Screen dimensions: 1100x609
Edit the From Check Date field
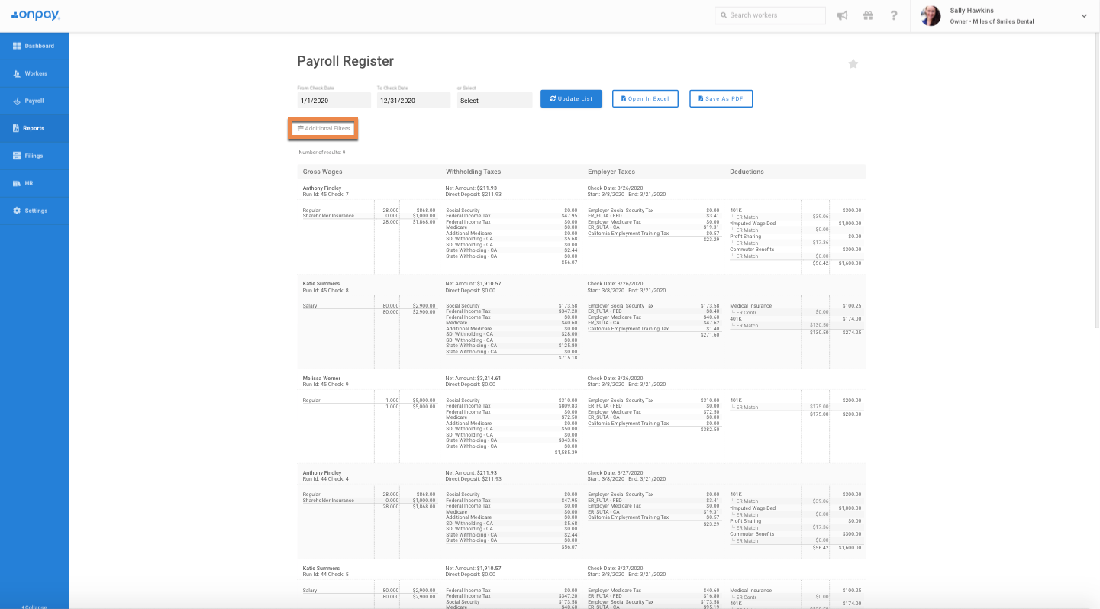(x=334, y=100)
